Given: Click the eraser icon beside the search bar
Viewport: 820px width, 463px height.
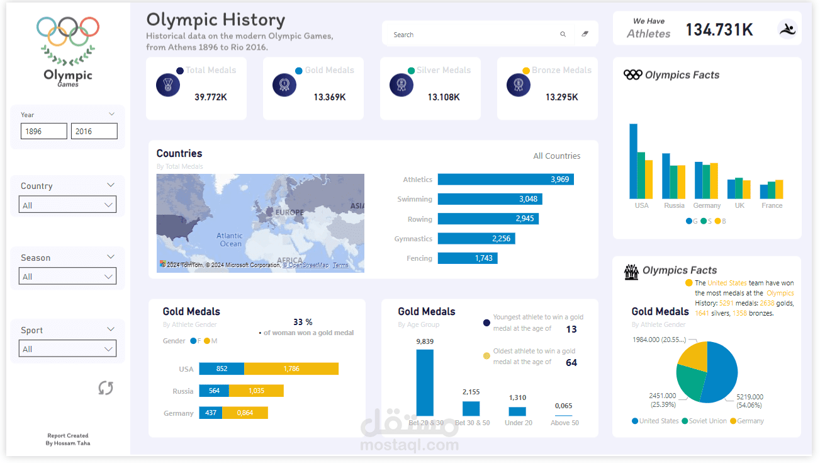Looking at the screenshot, I should (x=585, y=33).
